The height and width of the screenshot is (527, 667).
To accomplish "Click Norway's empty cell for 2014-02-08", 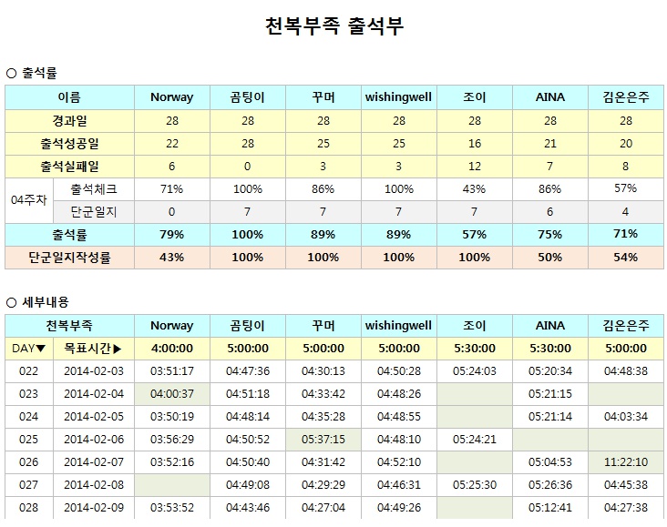I will [172, 485].
